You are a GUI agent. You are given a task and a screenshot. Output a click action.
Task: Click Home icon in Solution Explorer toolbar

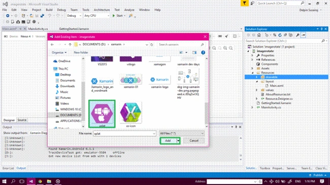click(259, 35)
